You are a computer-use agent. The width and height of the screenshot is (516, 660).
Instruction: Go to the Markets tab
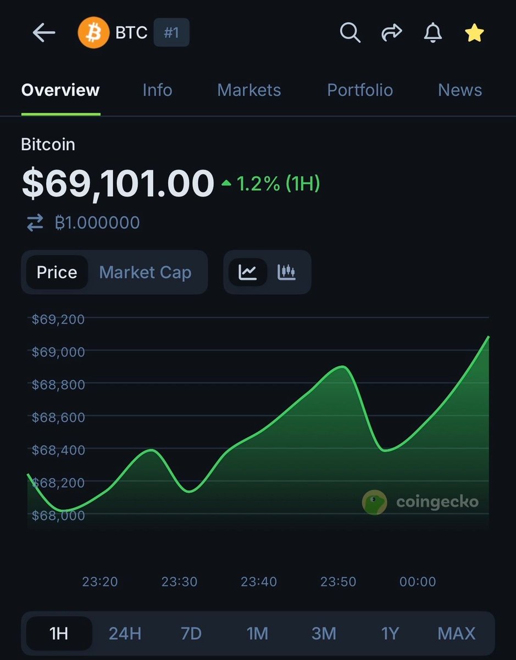click(249, 90)
